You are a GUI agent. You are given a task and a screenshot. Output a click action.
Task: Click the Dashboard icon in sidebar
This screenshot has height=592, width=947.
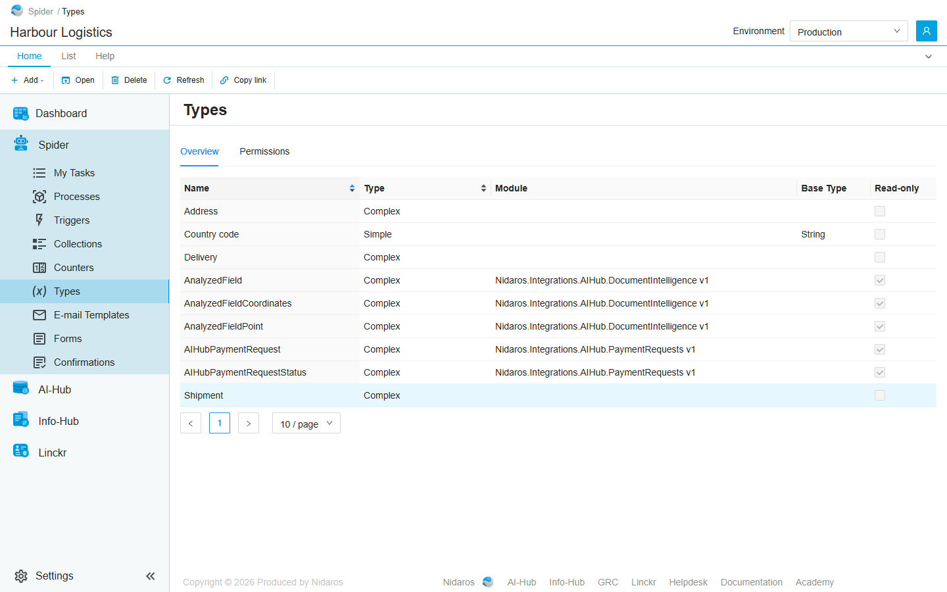click(x=21, y=114)
